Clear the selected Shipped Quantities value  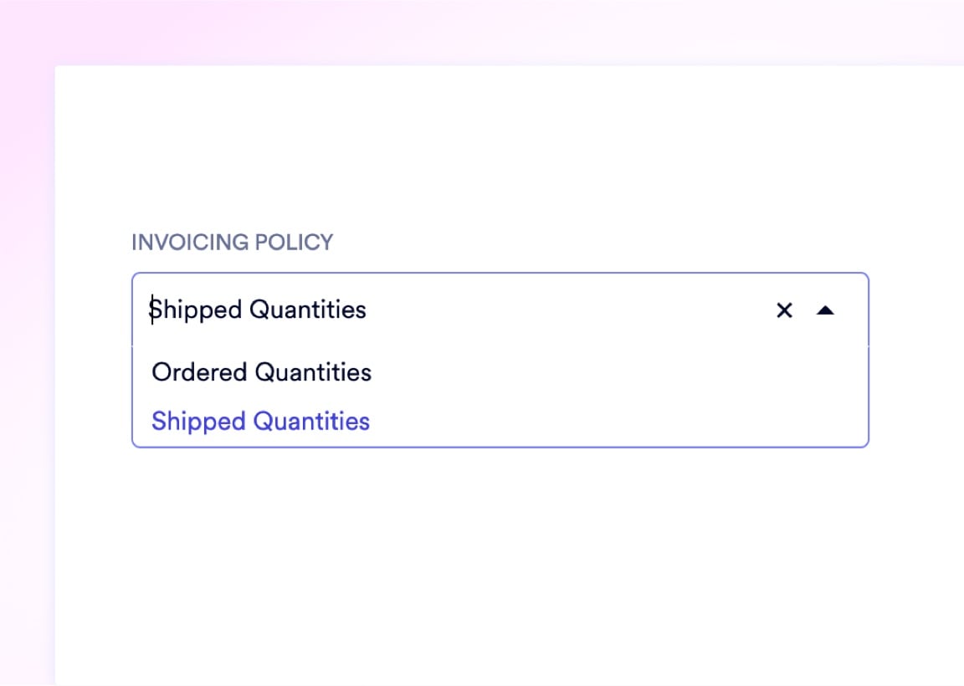click(784, 310)
